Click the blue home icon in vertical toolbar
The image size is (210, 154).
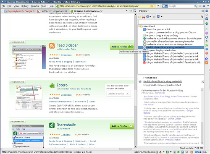tap(207, 11)
